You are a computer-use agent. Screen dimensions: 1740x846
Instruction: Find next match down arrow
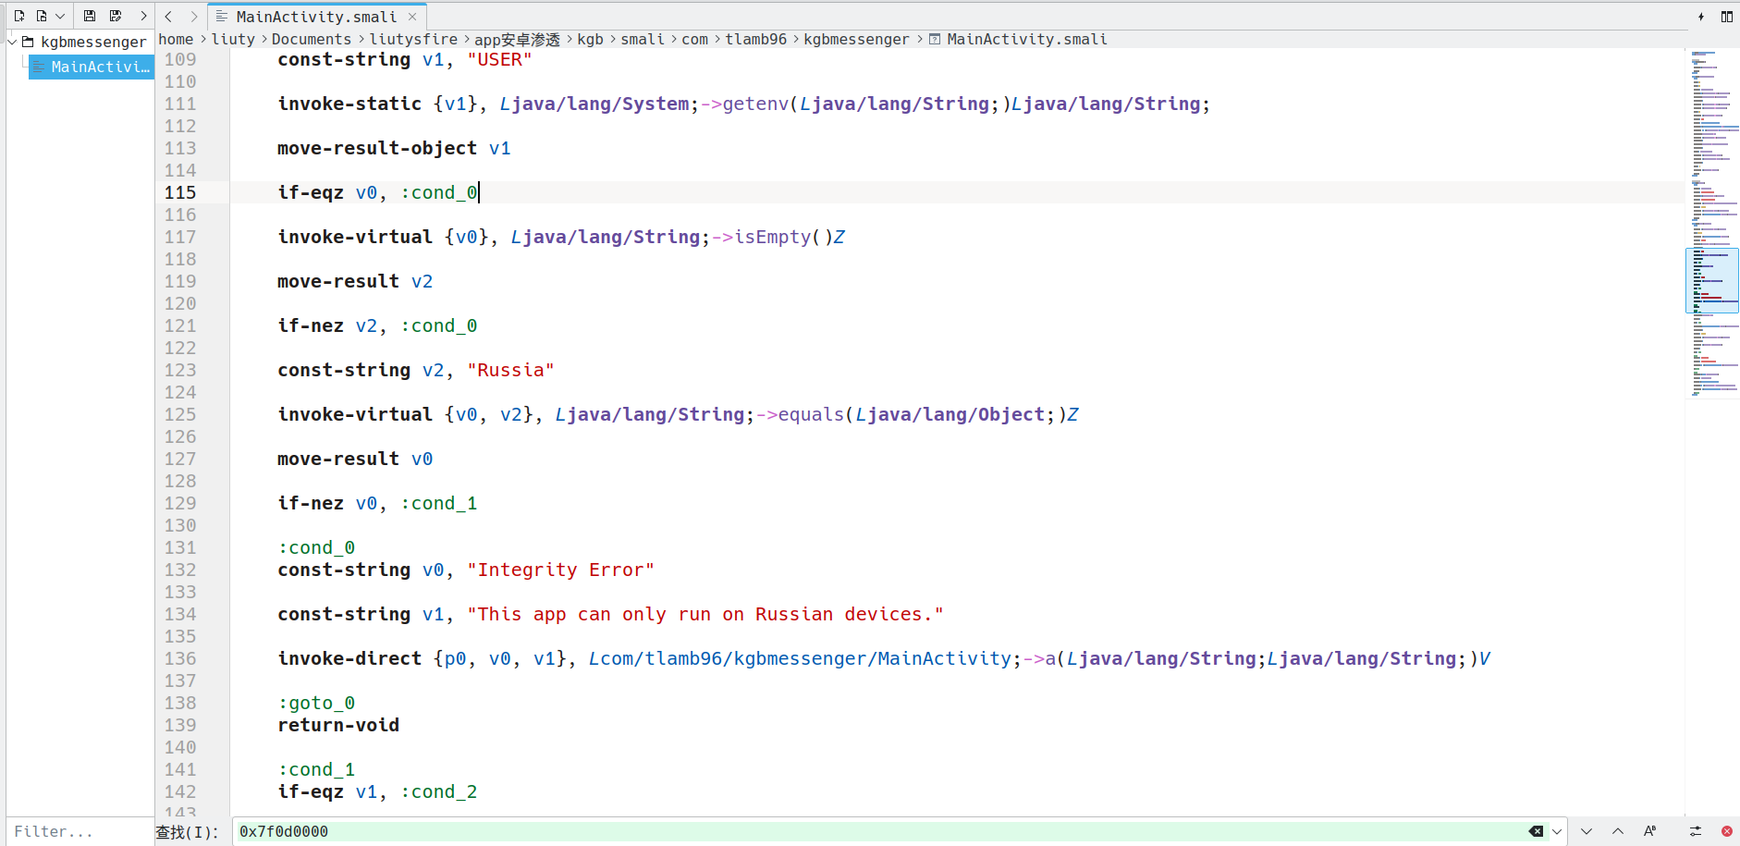point(1587,831)
